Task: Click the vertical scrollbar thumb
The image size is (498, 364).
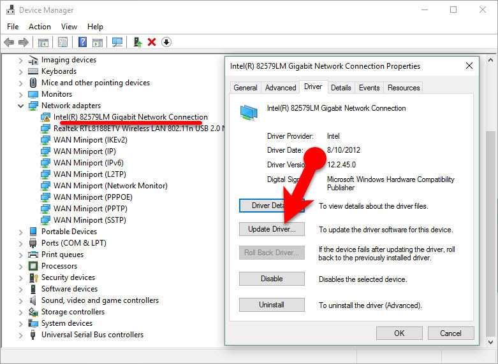Action: pyautogui.click(x=491, y=234)
